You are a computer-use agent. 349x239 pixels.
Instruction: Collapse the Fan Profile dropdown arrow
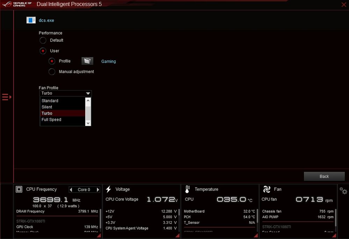tap(88, 93)
